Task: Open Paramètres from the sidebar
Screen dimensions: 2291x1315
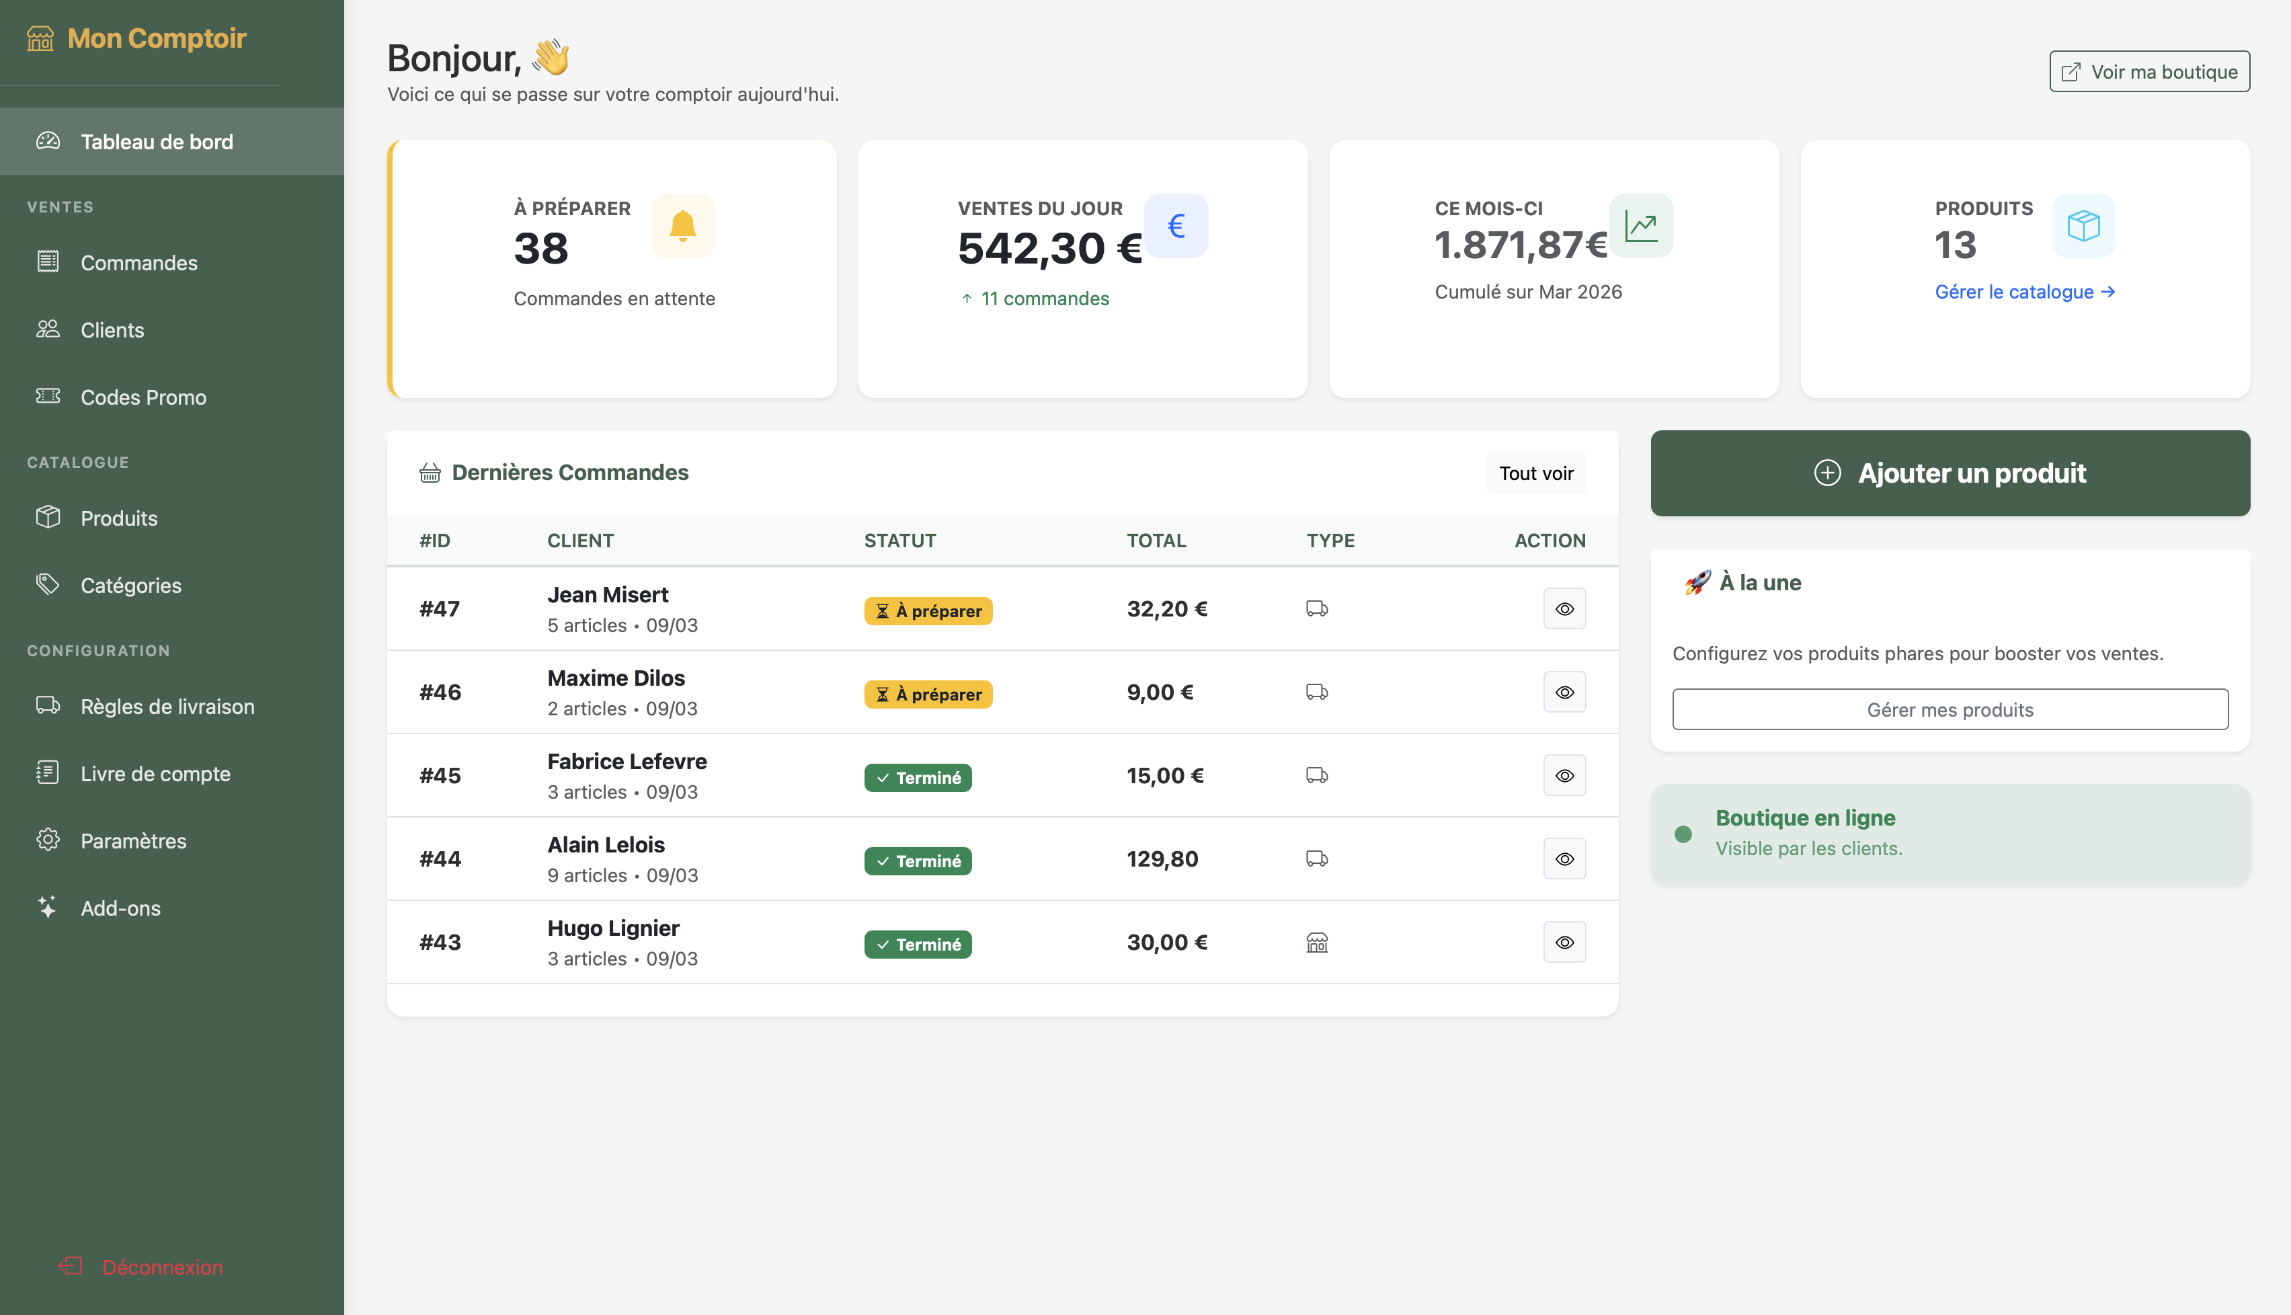Action: (x=132, y=840)
